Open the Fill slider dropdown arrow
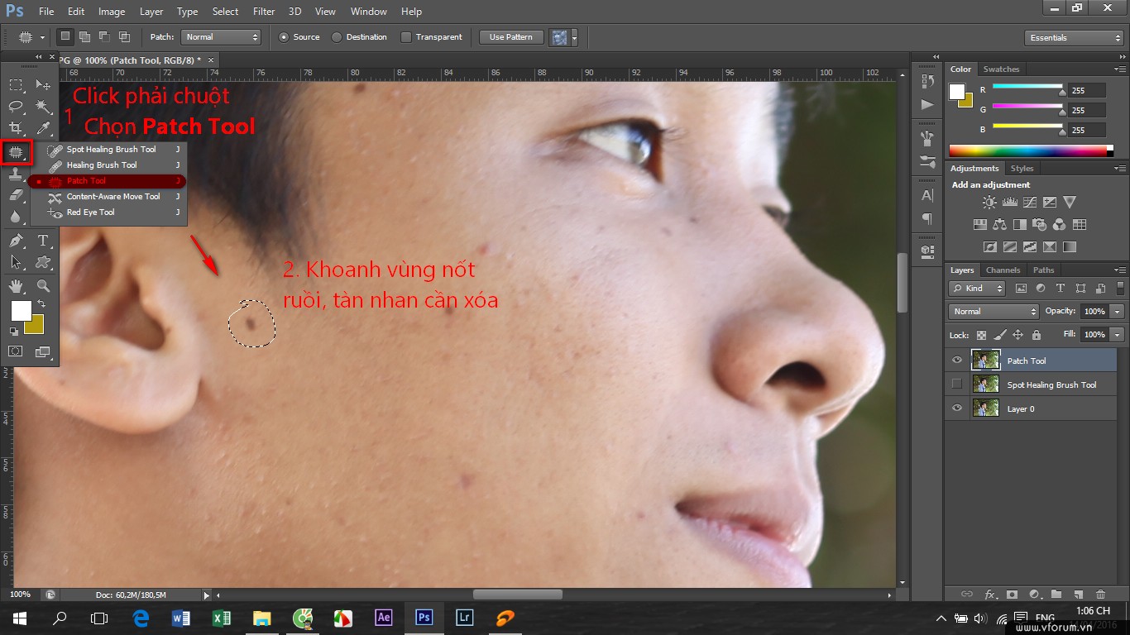The height and width of the screenshot is (635, 1130). [x=1118, y=335]
